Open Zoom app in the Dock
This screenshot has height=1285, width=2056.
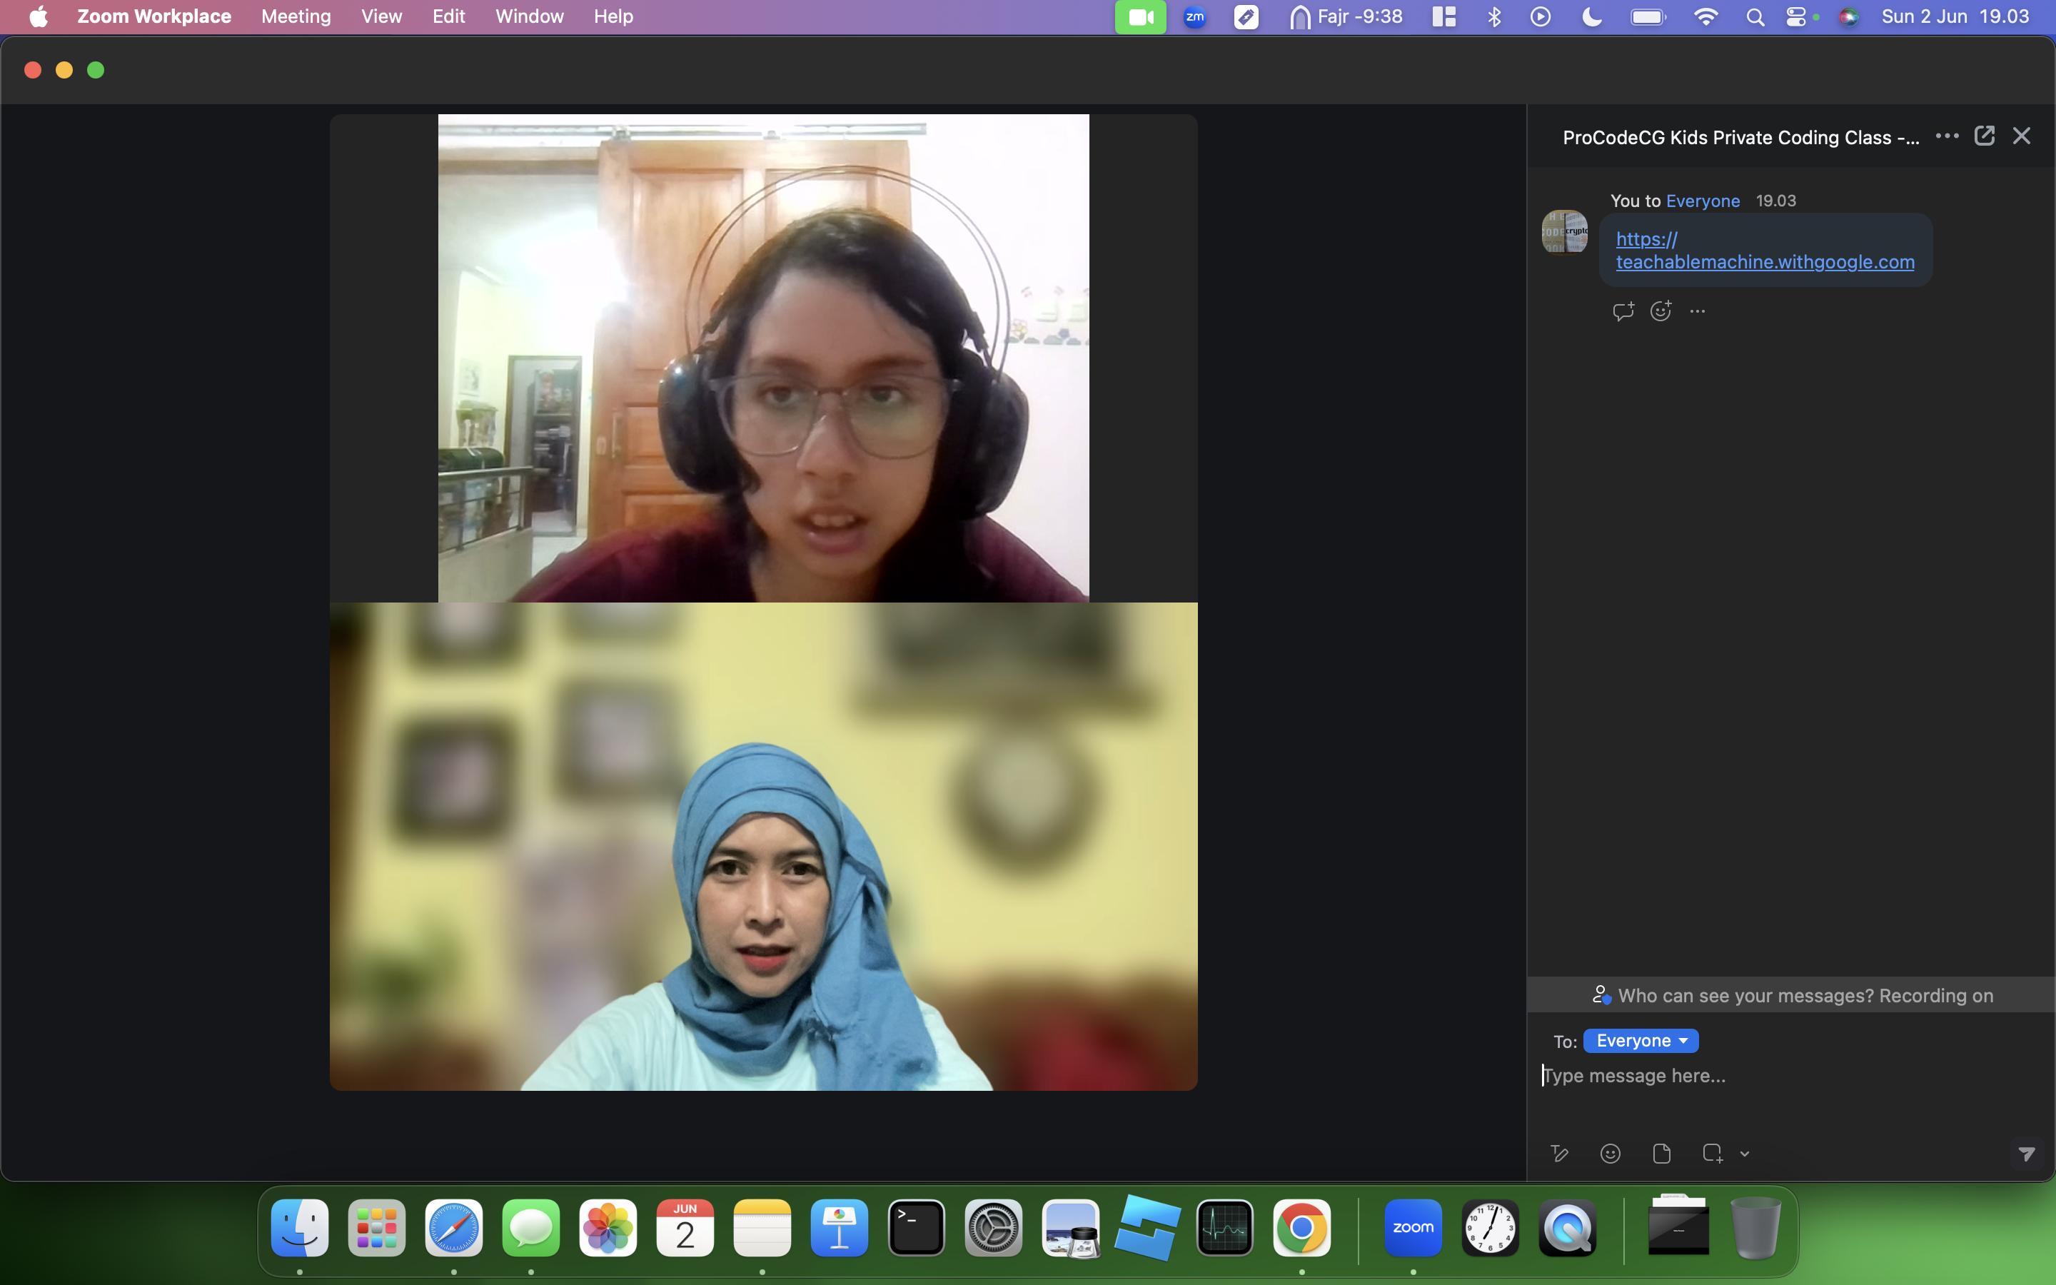tap(1413, 1227)
